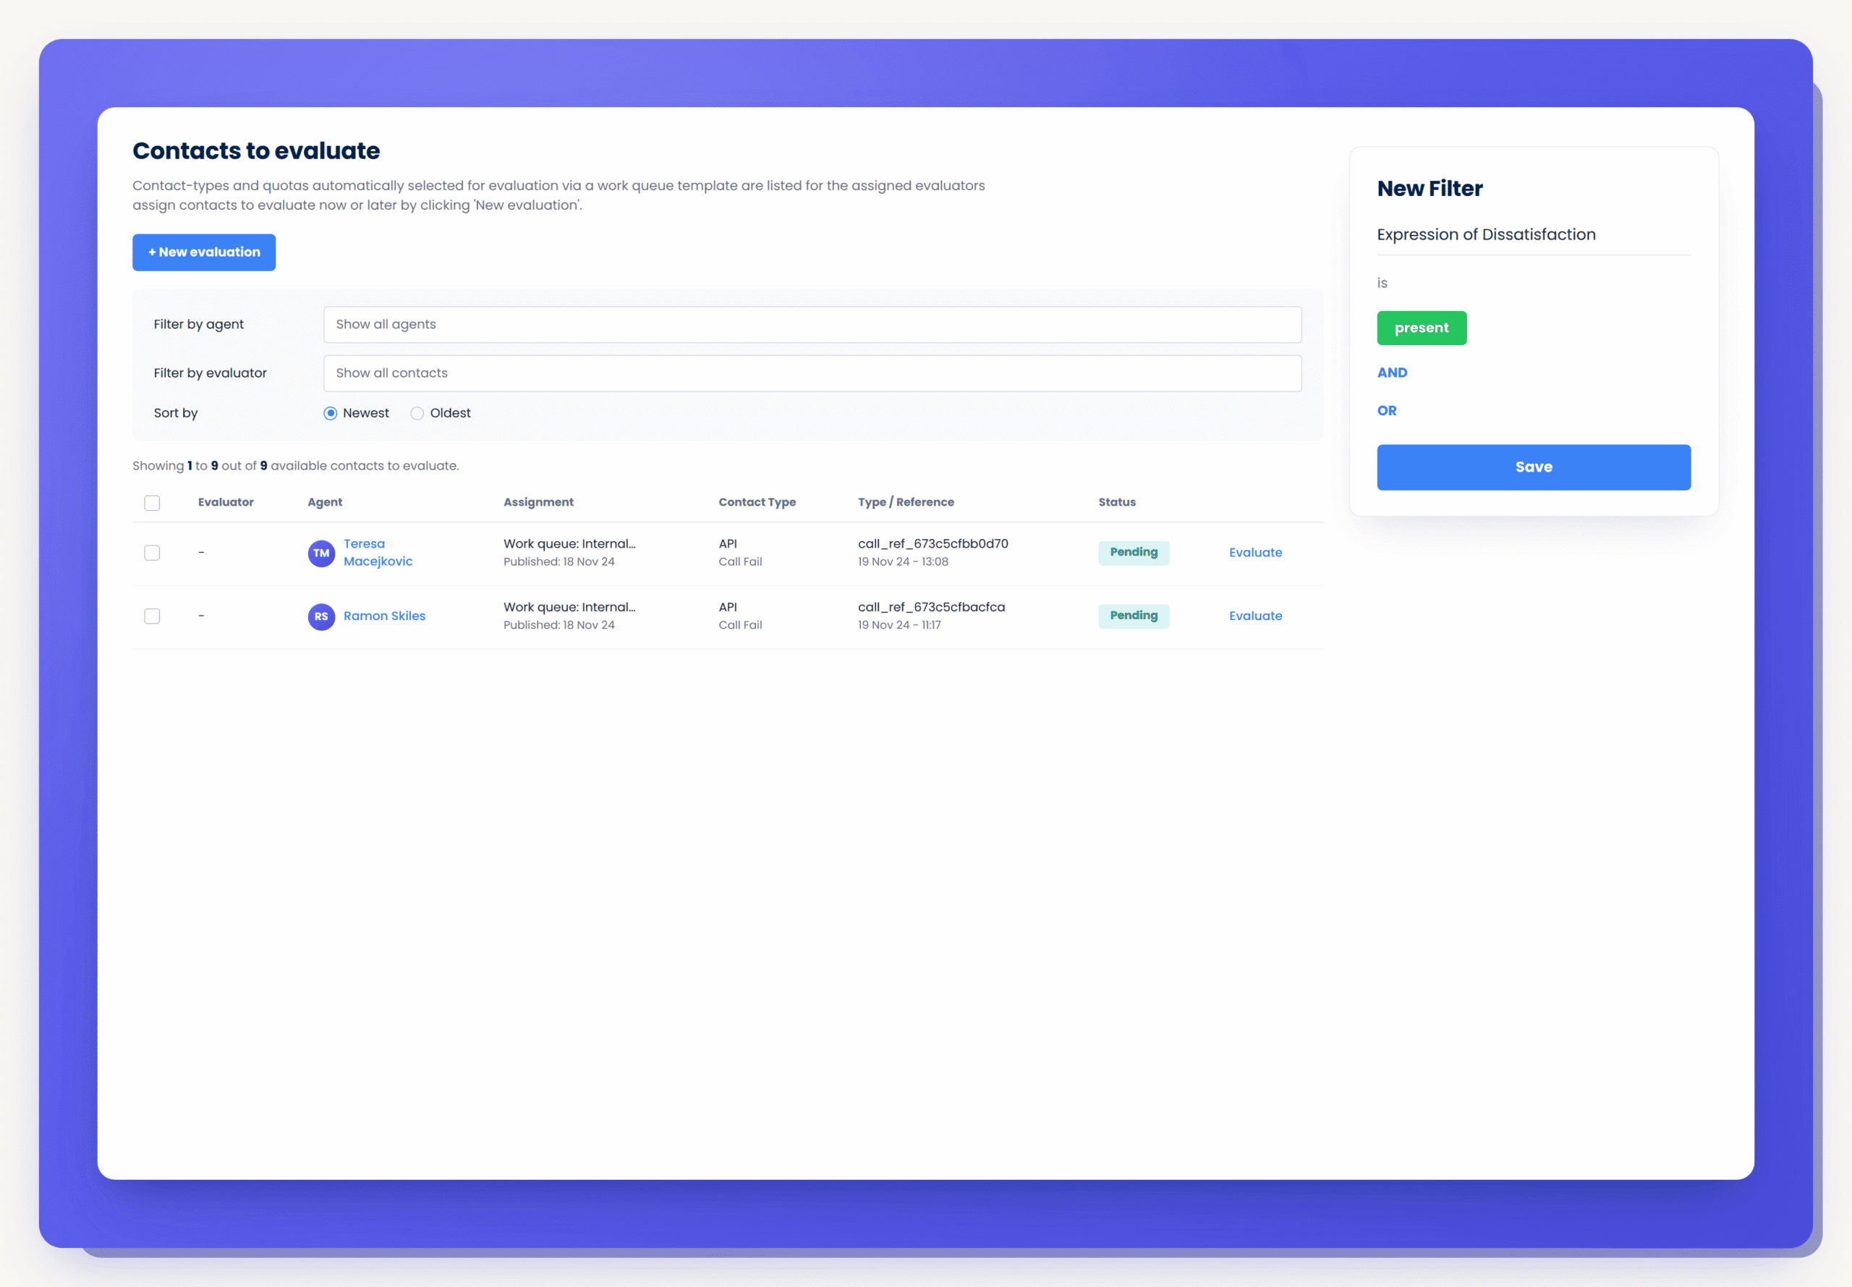Open the Filter by evaluator dropdown

[x=812, y=373]
